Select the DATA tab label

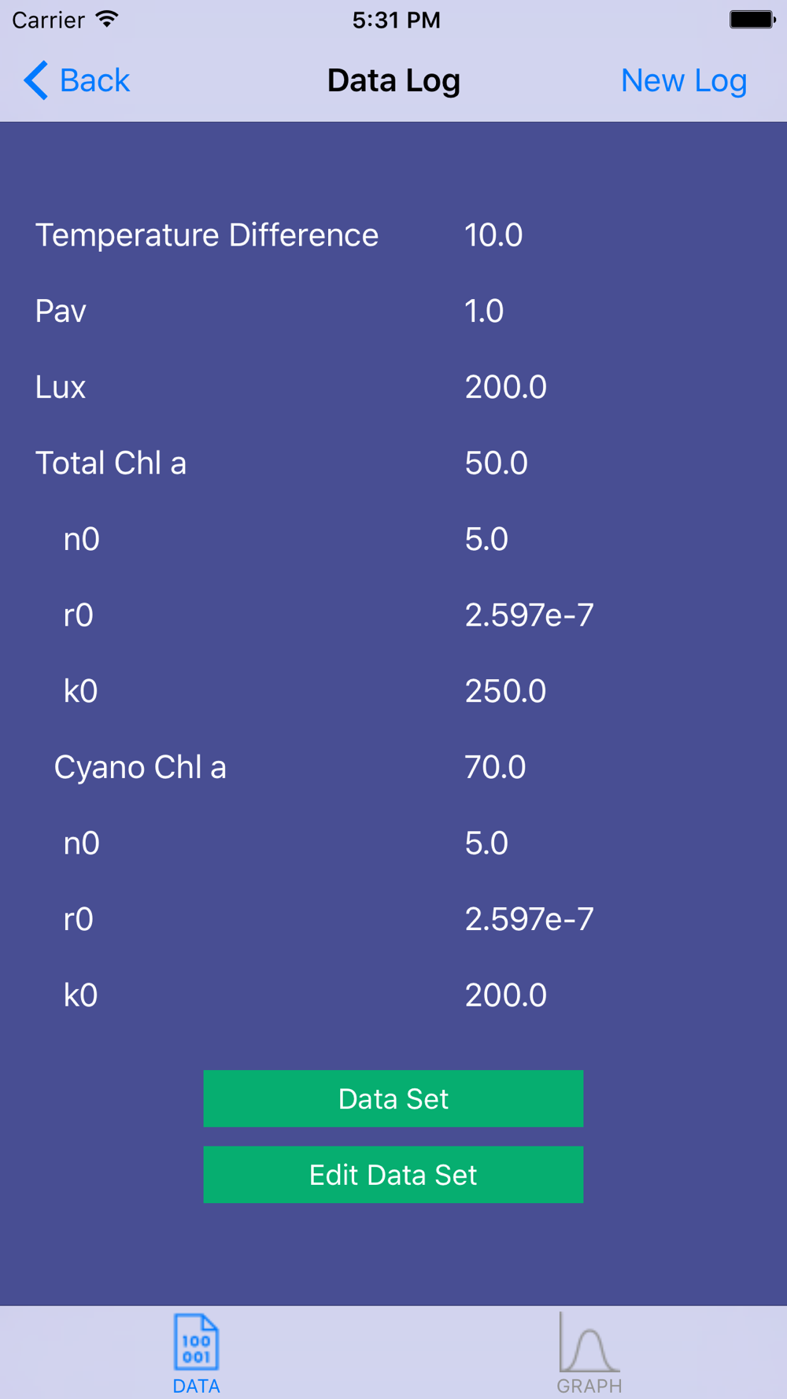tap(196, 1386)
